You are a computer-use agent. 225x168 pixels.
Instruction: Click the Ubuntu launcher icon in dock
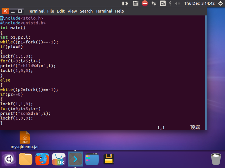(x=9, y=159)
